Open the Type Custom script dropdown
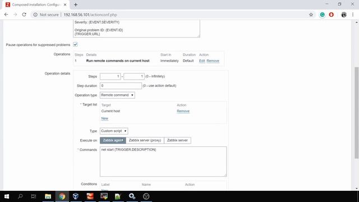 (114, 131)
